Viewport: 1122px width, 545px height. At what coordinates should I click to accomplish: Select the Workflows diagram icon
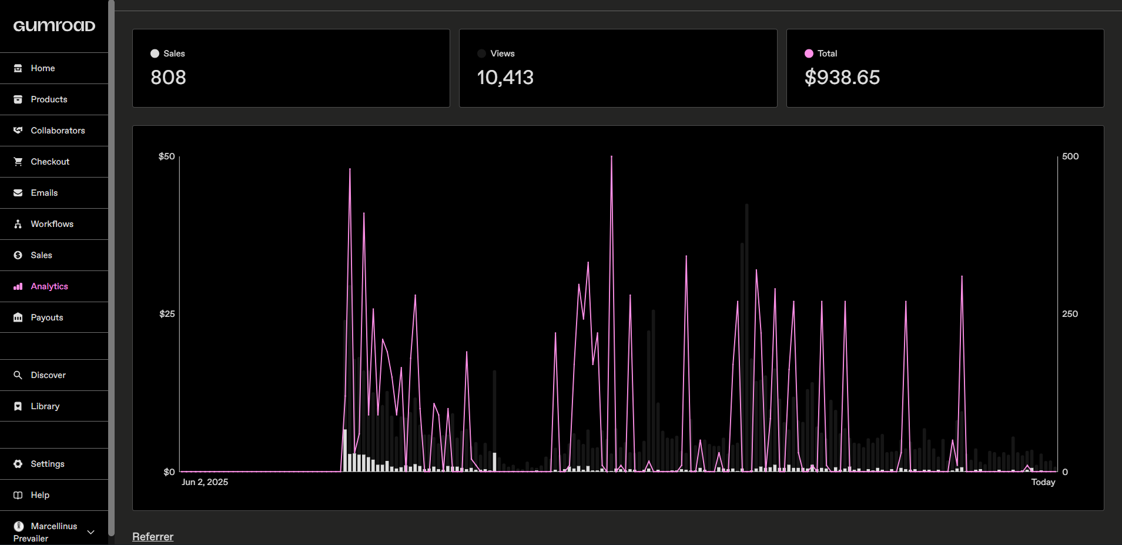pos(18,224)
